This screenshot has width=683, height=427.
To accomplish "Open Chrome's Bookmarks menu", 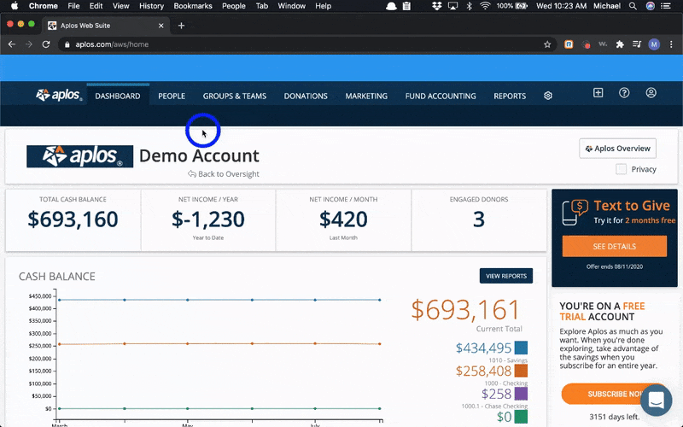I will tap(193, 6).
